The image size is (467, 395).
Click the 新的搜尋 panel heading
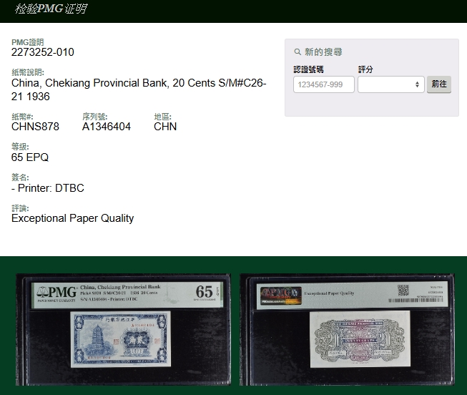323,52
